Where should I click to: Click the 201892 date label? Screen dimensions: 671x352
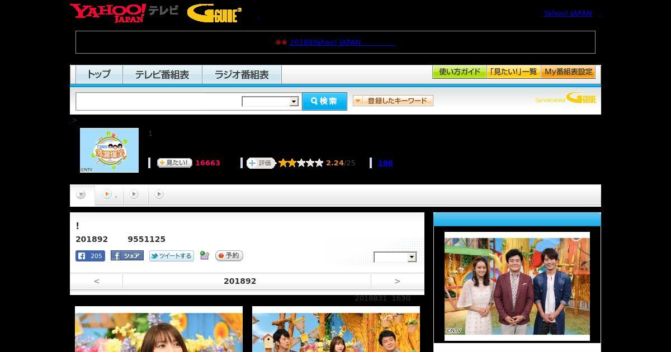240,281
